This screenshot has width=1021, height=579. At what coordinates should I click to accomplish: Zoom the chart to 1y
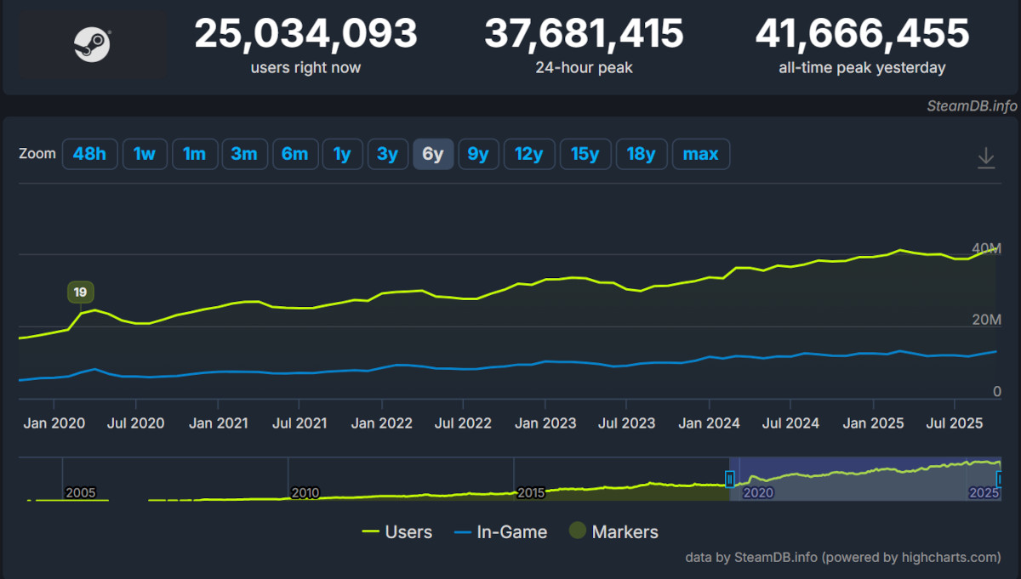click(x=342, y=154)
